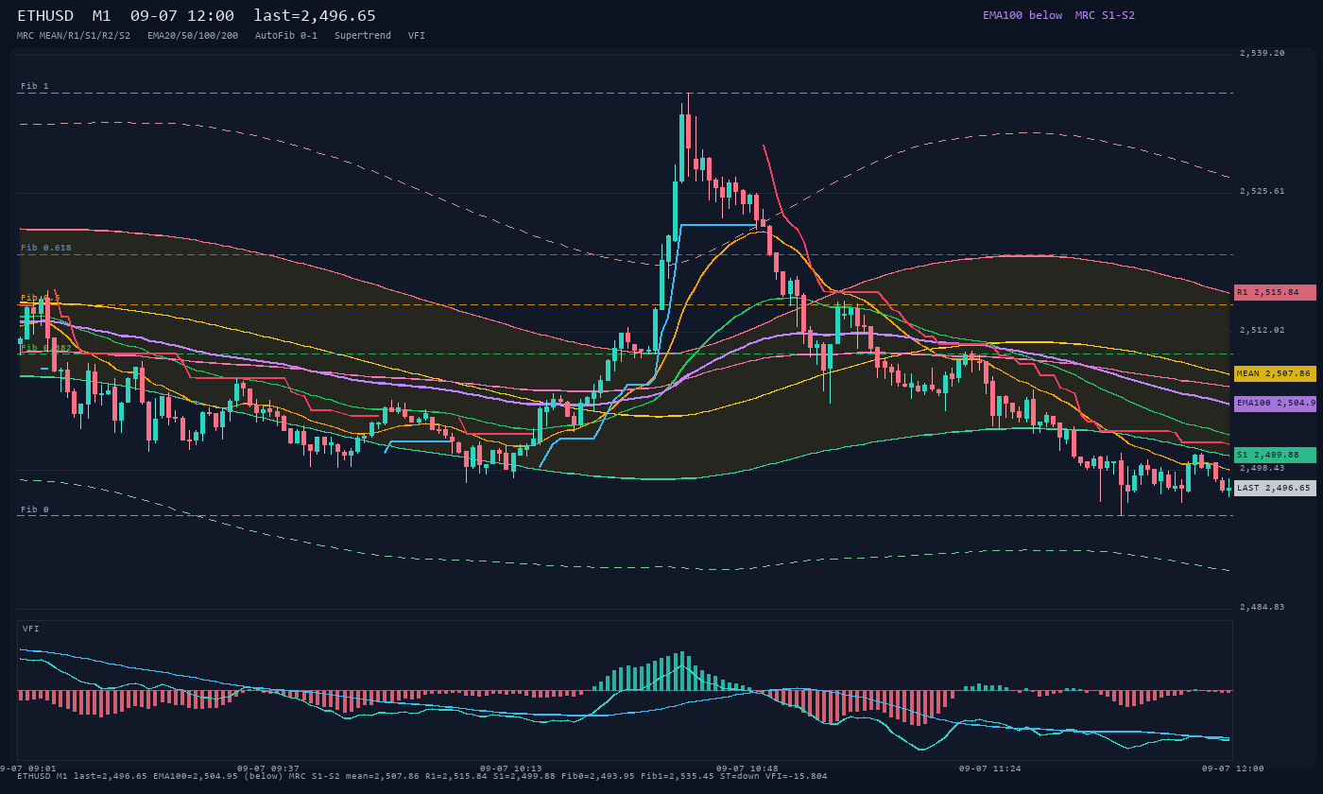Click the ETHUSD symbol title
This screenshot has height=794, width=1323.
click(x=47, y=16)
